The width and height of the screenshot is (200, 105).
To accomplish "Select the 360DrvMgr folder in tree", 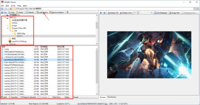I will pos(21,33).
